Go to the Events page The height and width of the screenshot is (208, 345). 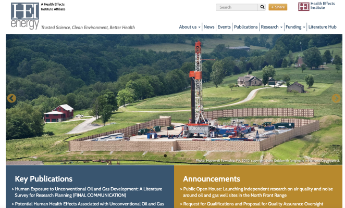coord(224,27)
